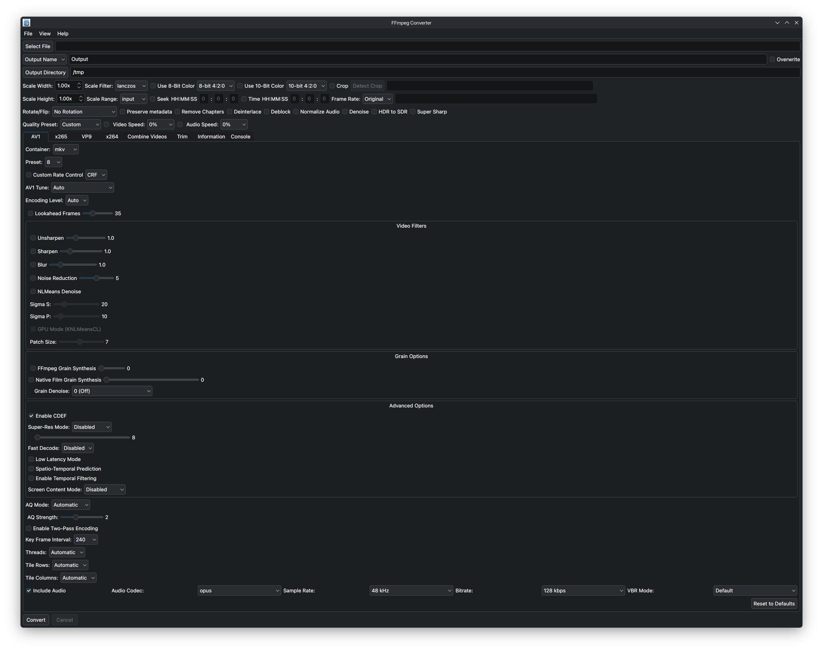Click the FFmpeg Converter app icon in title bar
Screen dimensions: 823x652
point(26,23)
